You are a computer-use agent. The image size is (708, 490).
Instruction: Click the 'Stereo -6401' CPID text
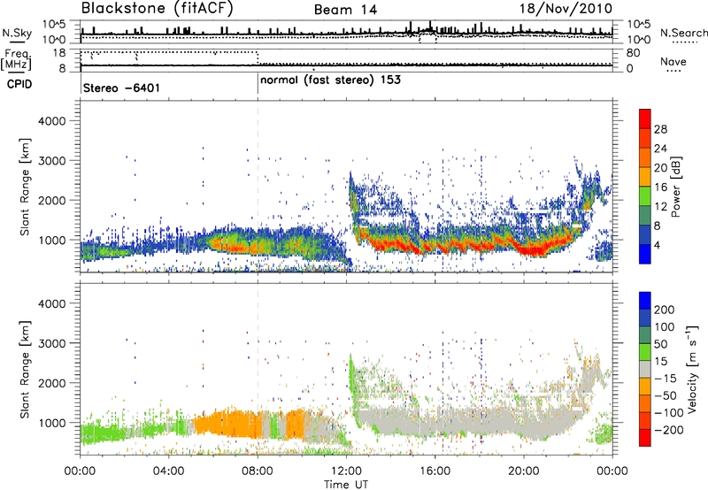121,88
